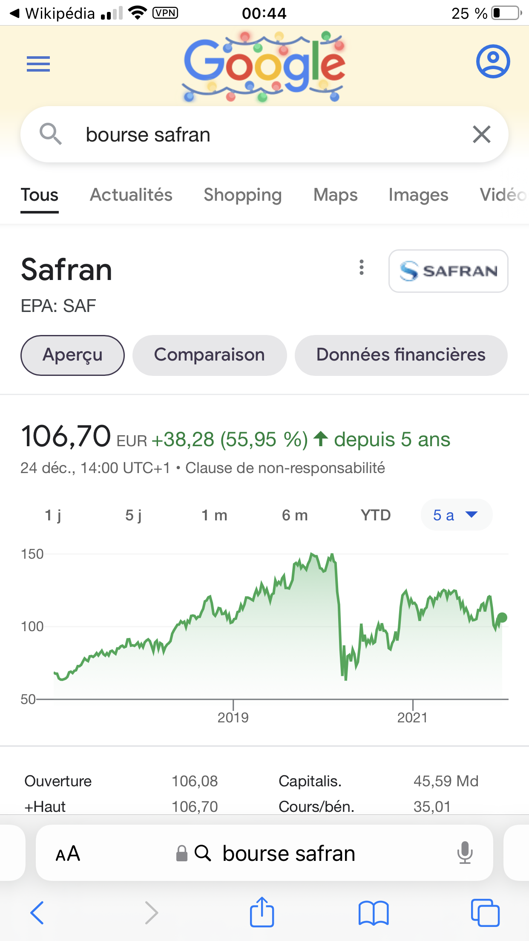
Task: Tap the Comparaison chip button
Action: pos(210,355)
